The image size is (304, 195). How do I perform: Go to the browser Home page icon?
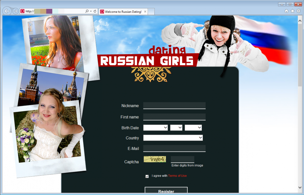coord(287,11)
